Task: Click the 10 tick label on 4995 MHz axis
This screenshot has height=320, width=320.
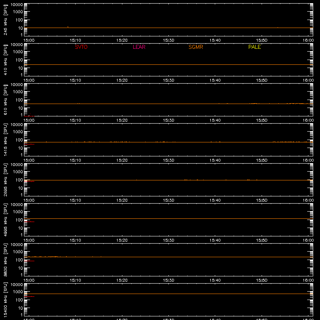Action: [x=20, y=228]
